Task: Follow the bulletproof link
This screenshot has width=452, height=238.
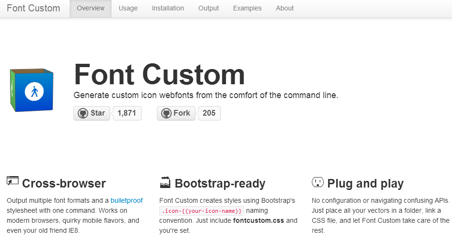Action: [x=126, y=200]
